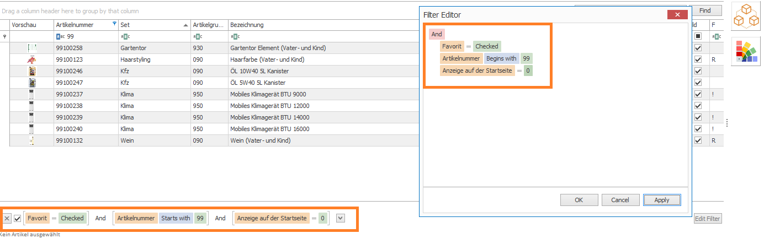Click the Artikelgruppe filter-row ABC icon
Screen dimensions: 764x244
coord(196,36)
